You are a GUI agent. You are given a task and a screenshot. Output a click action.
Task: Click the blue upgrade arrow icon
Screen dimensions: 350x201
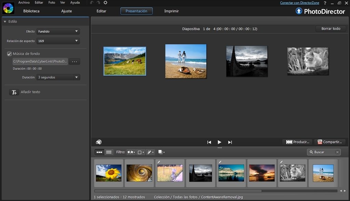[x=299, y=11]
